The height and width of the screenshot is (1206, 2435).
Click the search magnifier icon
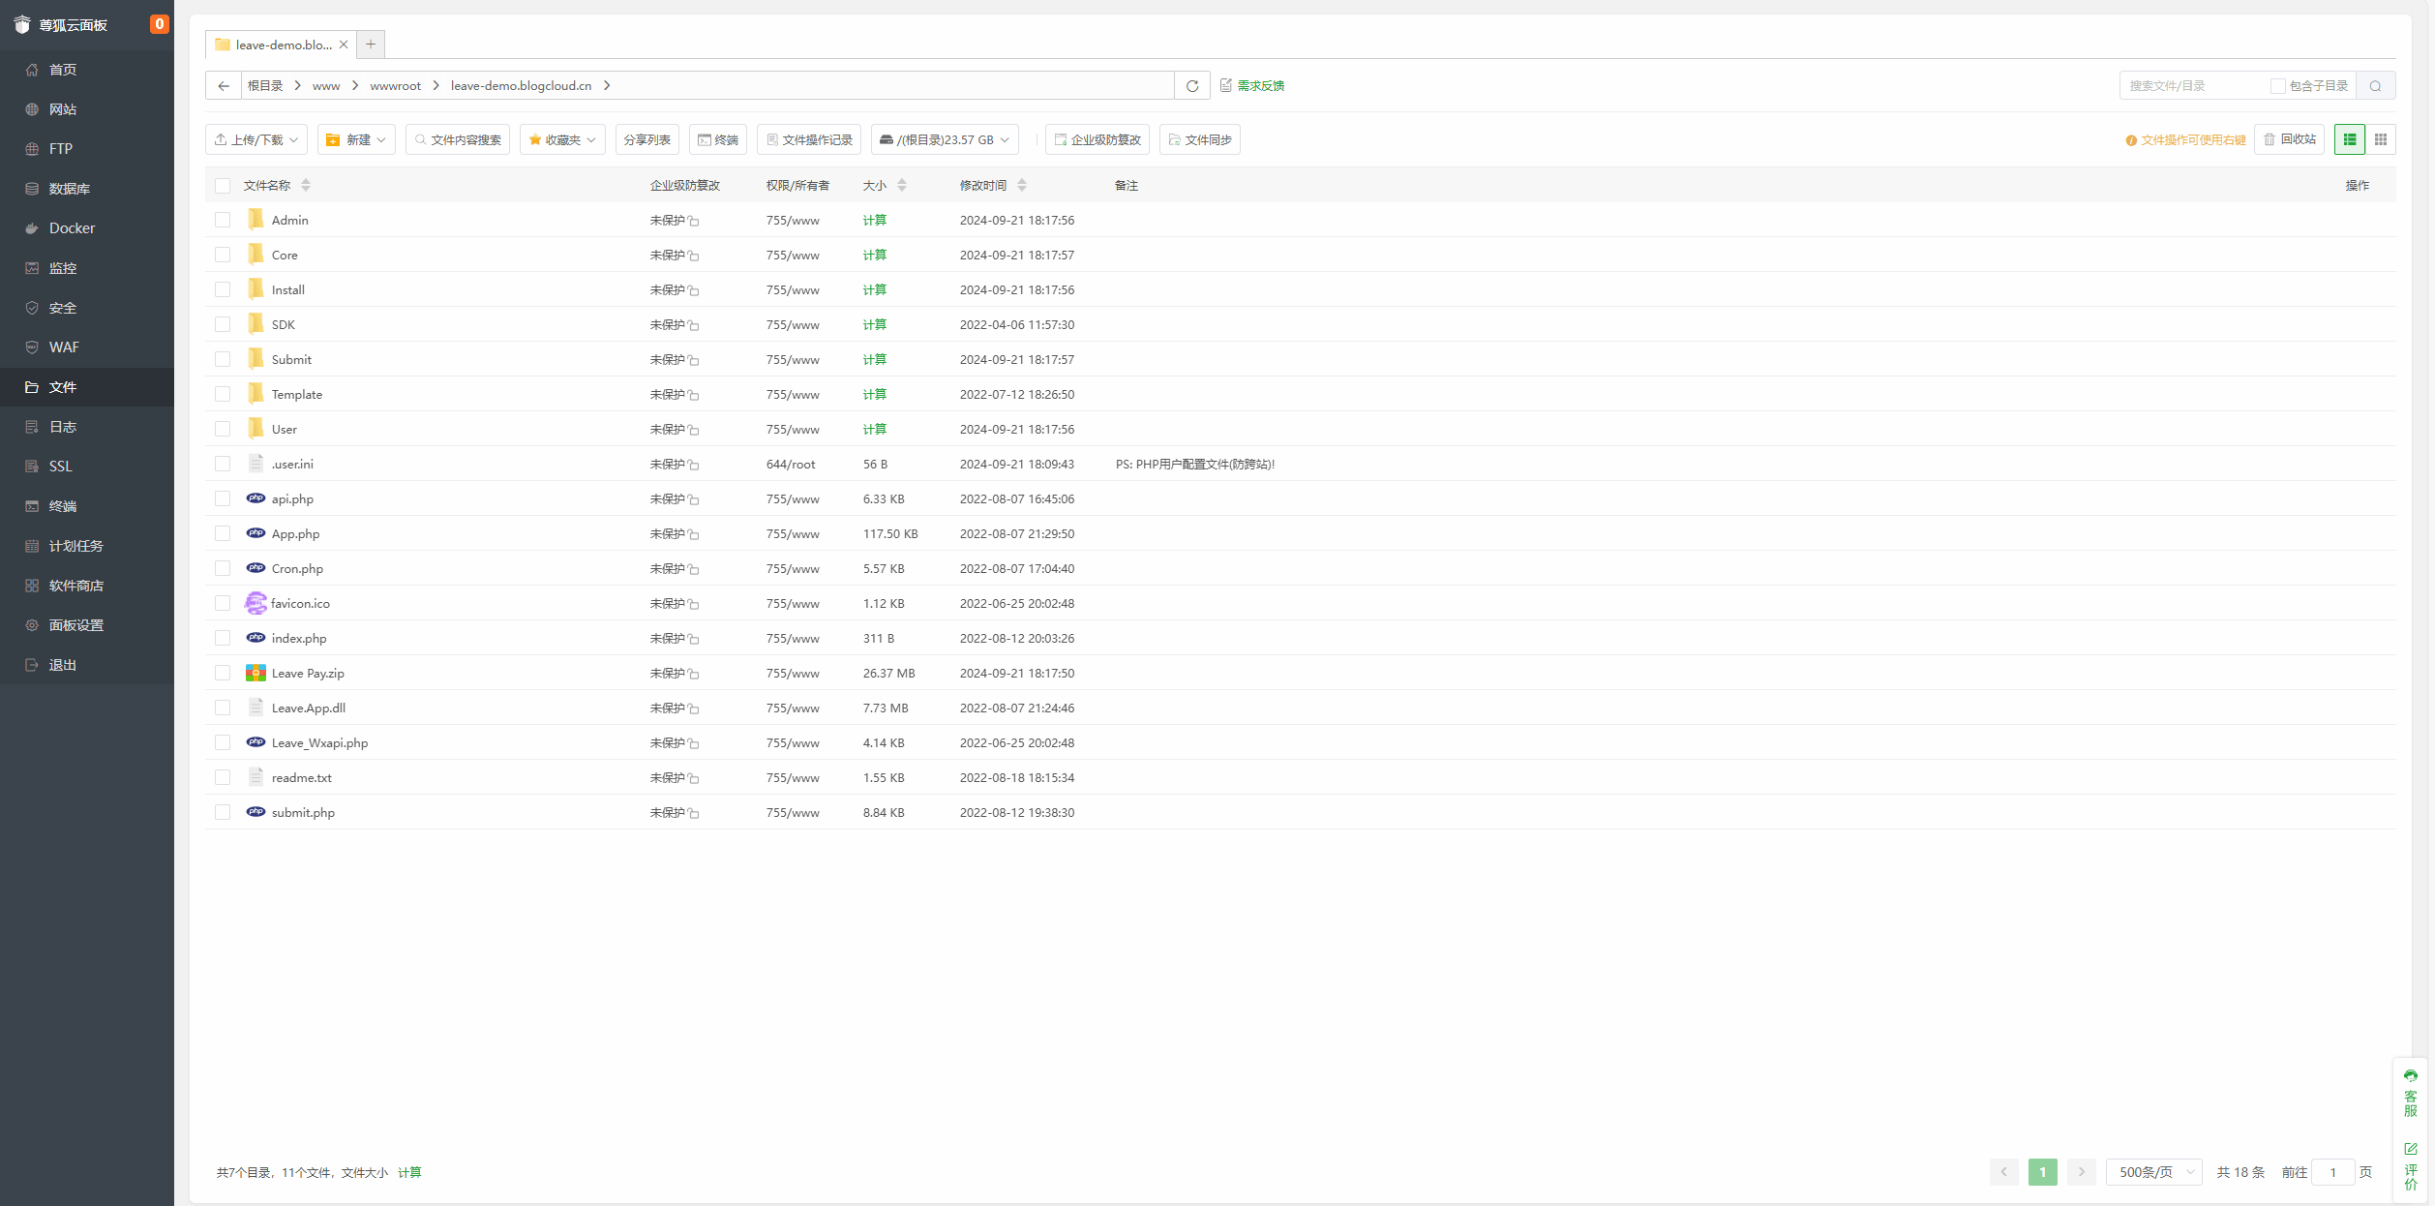[x=2375, y=86]
